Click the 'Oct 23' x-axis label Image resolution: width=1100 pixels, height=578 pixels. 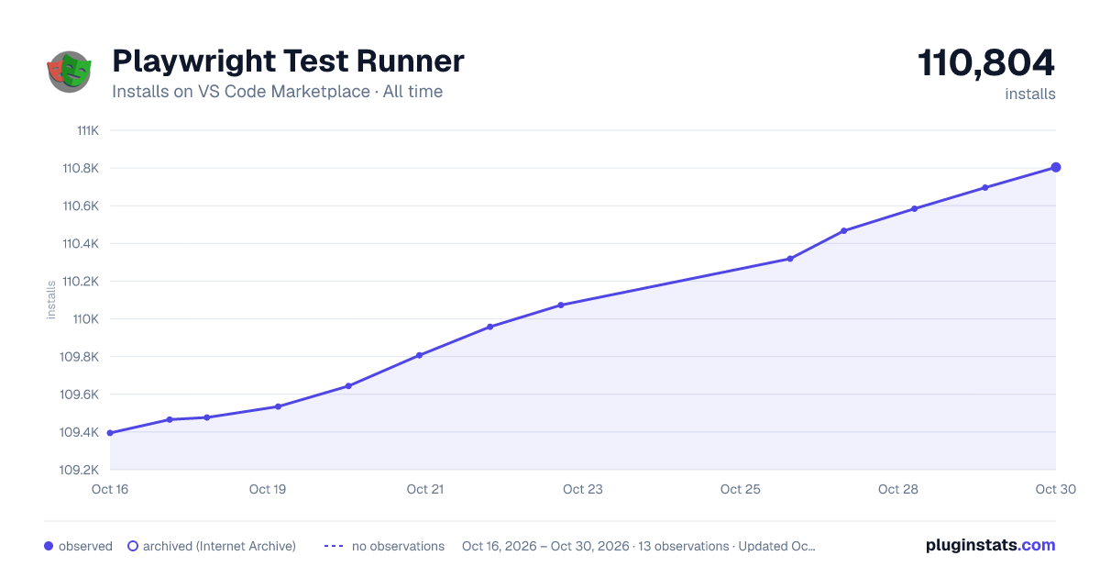click(x=583, y=489)
